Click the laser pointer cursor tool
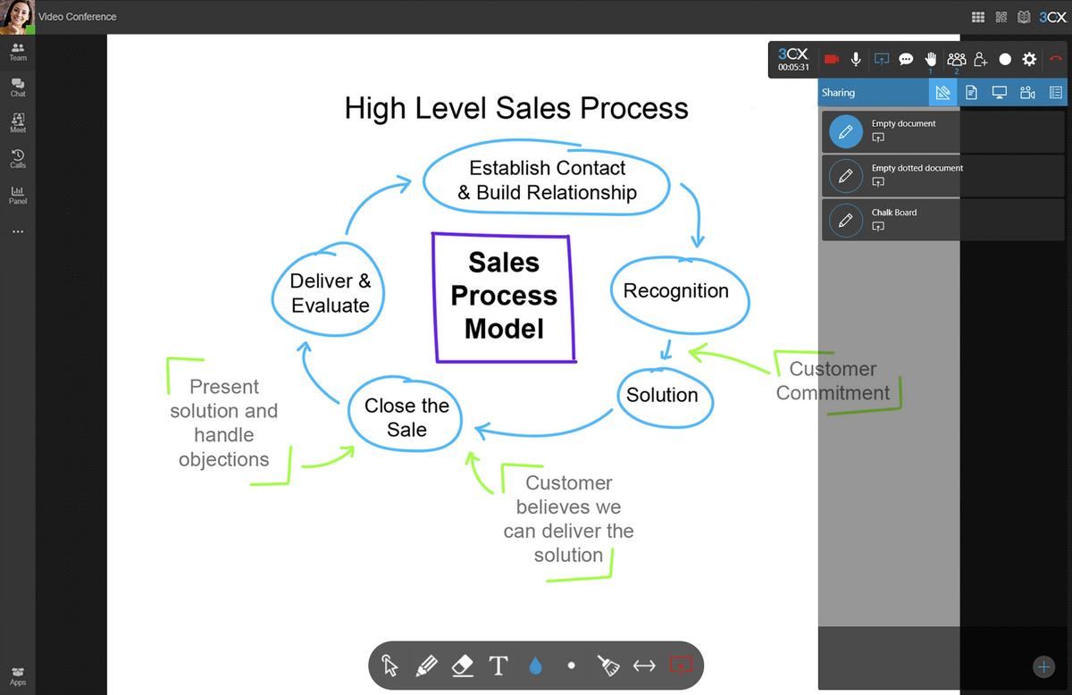This screenshot has height=695, width=1072. point(389,666)
